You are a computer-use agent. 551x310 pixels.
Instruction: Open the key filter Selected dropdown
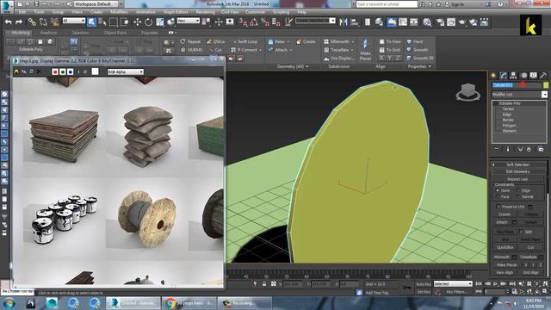click(x=453, y=283)
